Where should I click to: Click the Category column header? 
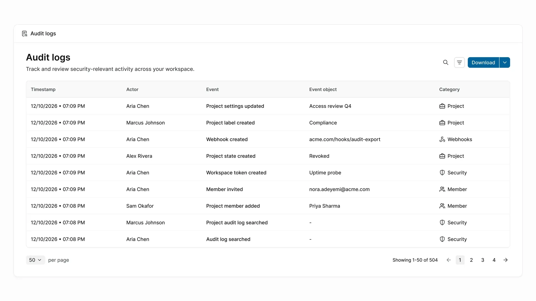point(449,89)
